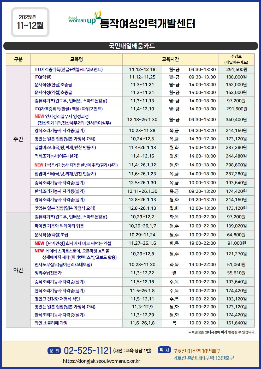Click the 교육시간 column header
The image size is (261, 369).
click(170, 59)
